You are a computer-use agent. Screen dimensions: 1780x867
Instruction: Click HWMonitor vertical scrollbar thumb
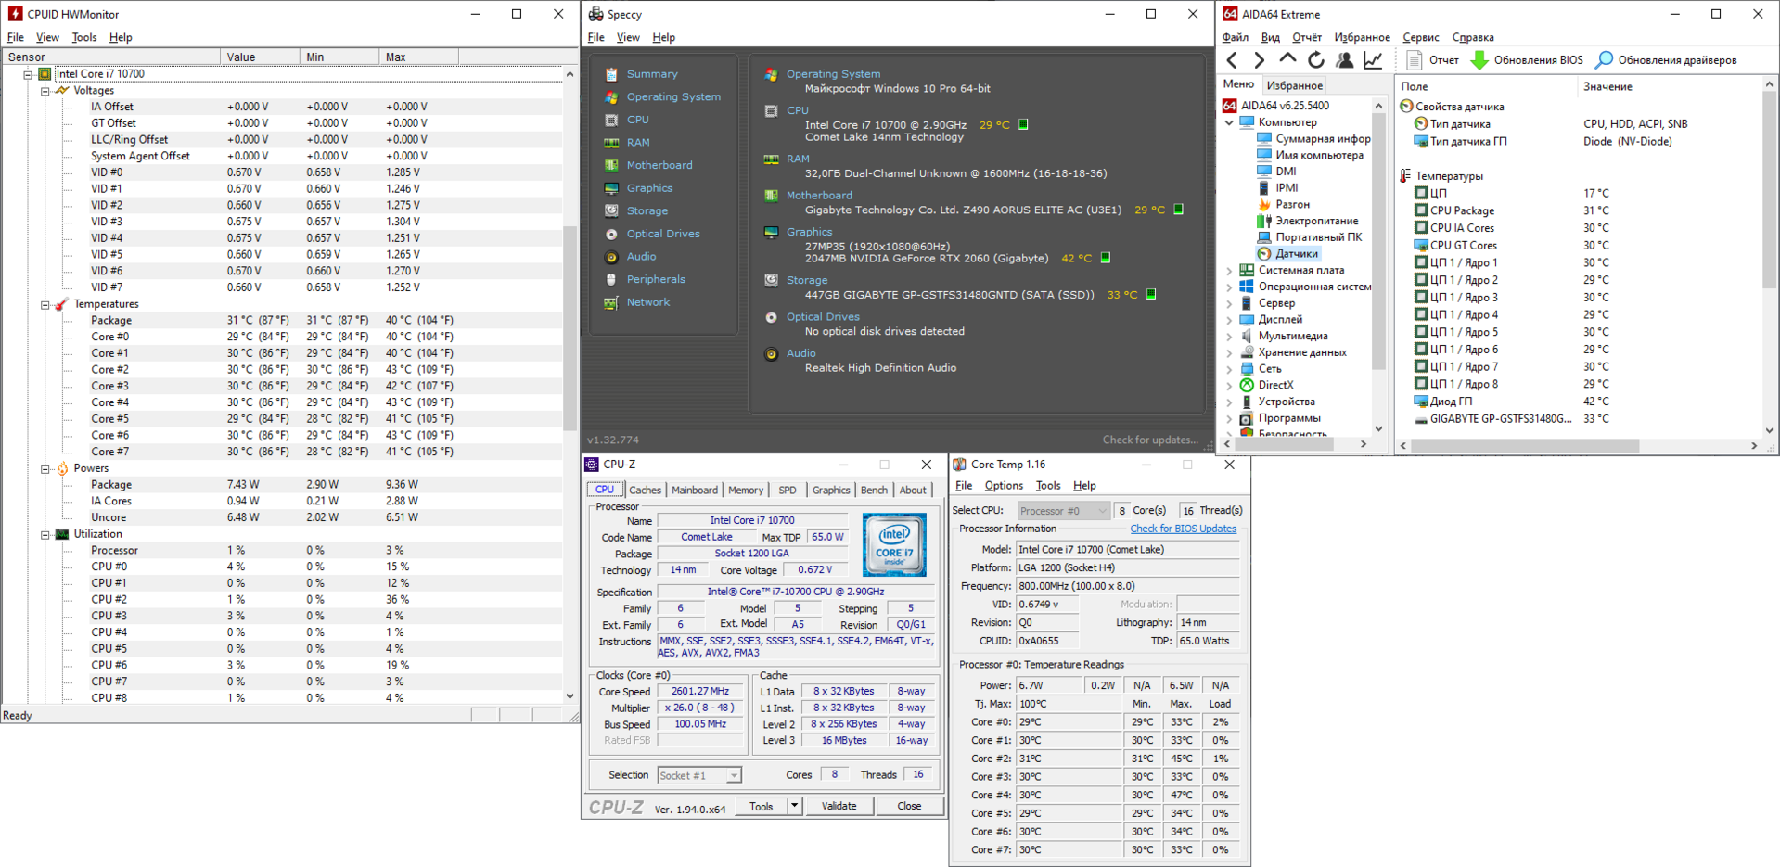click(570, 328)
